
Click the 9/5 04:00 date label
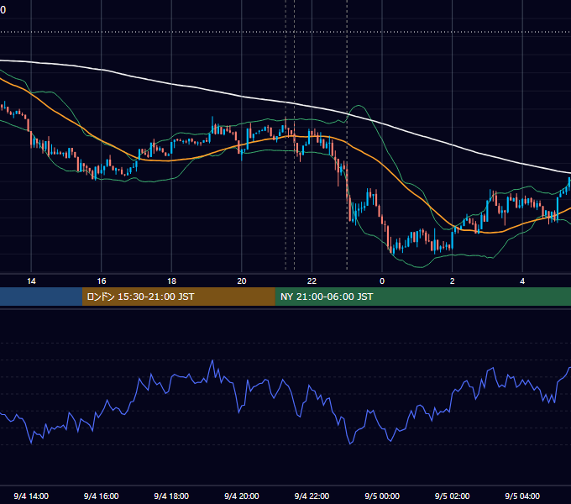(x=522, y=496)
